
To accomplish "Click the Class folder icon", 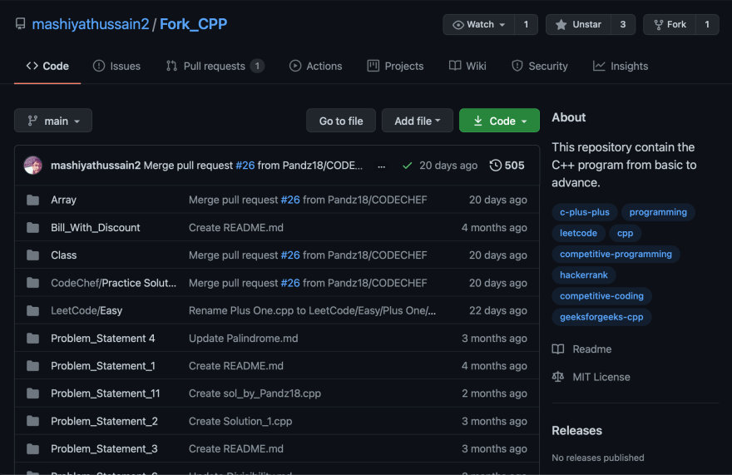I will pyautogui.click(x=32, y=255).
